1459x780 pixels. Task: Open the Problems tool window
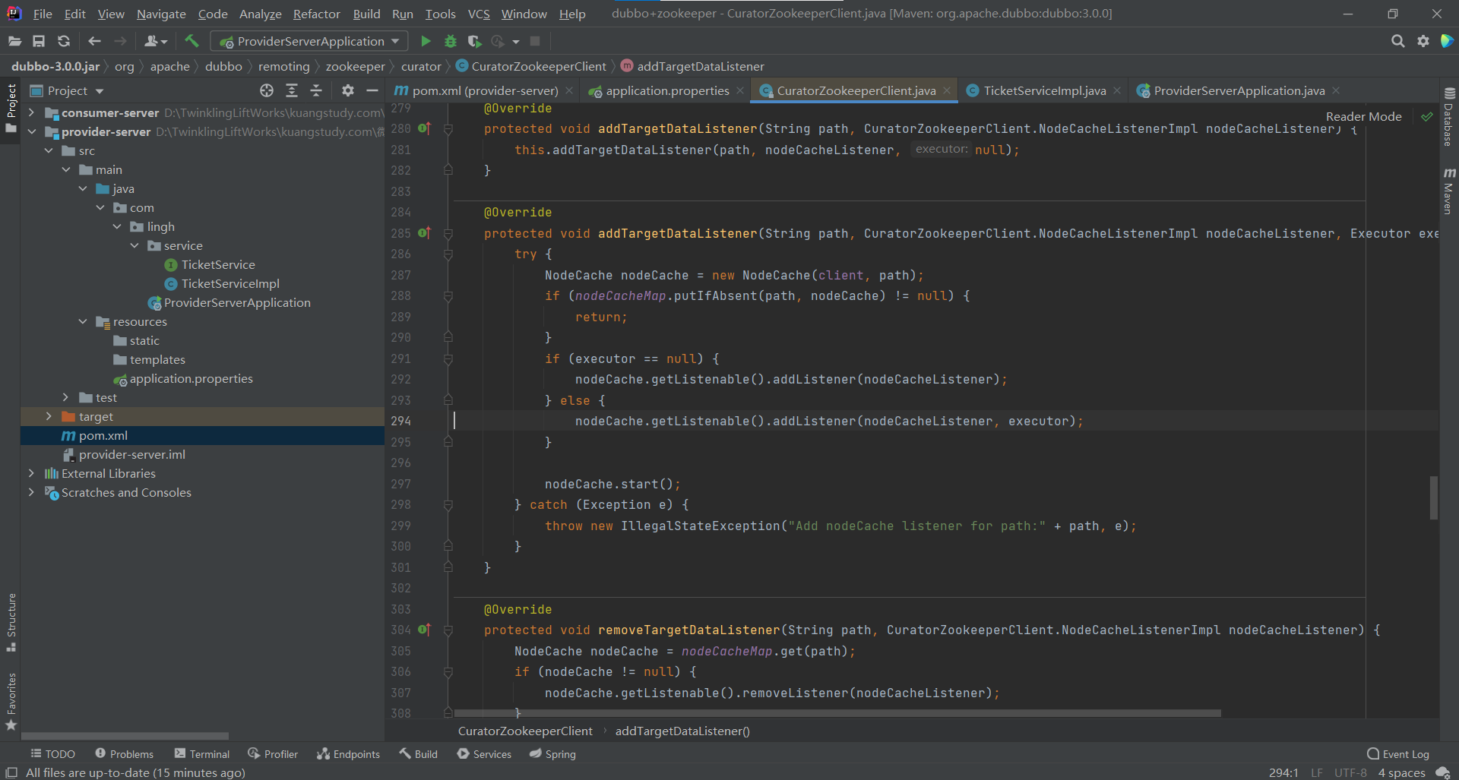point(124,753)
